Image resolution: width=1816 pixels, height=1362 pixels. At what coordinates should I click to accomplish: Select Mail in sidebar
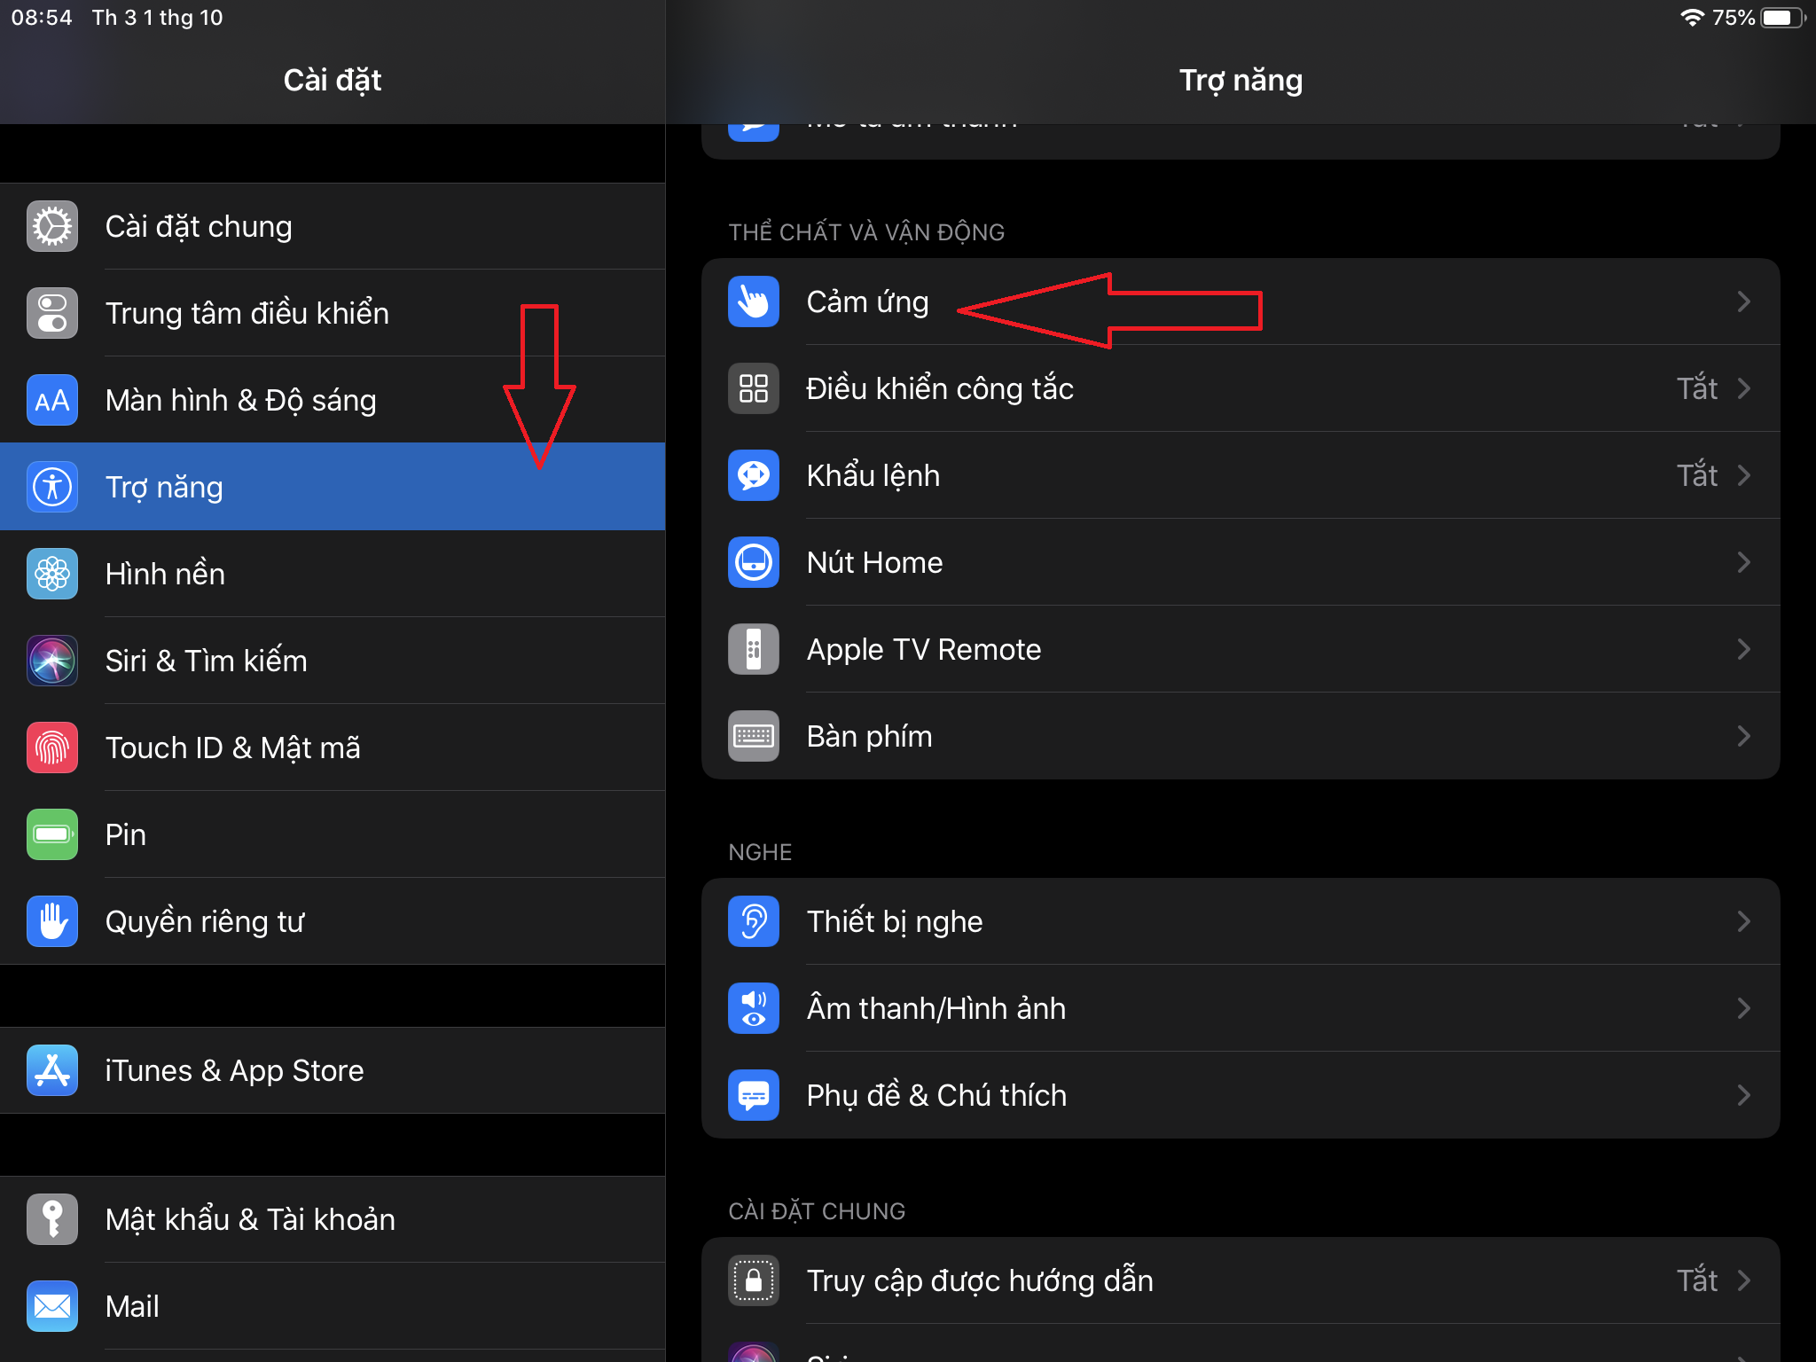point(333,1306)
